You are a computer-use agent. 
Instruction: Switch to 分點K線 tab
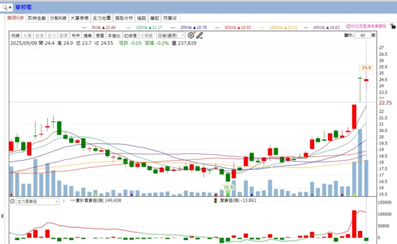pos(58,18)
